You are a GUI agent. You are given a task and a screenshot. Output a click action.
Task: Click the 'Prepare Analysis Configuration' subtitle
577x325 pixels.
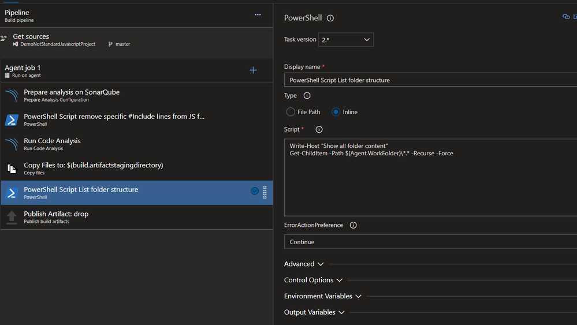[56, 100]
